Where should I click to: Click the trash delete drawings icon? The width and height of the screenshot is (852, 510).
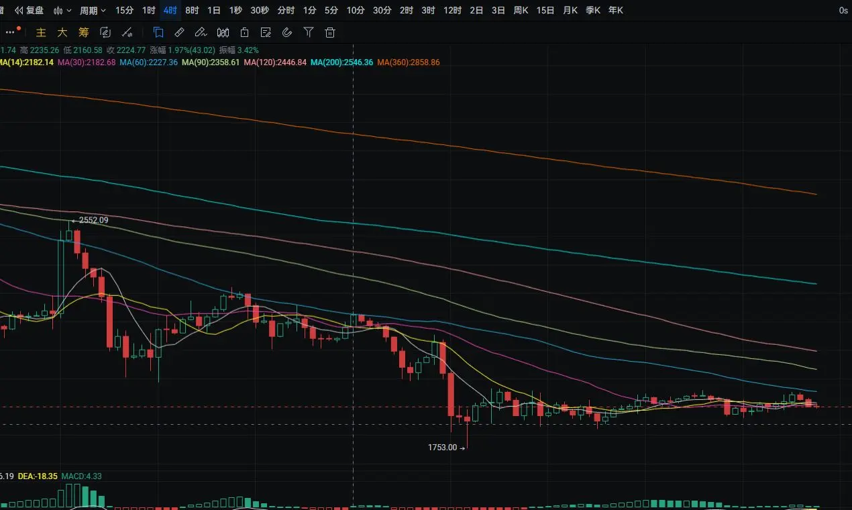(329, 32)
